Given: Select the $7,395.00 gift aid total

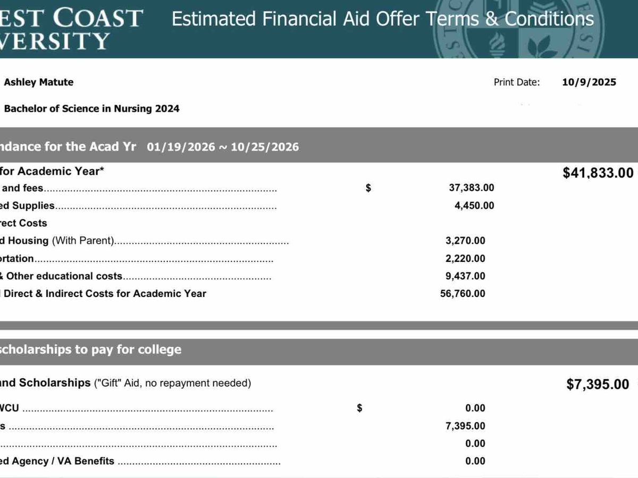Looking at the screenshot, I should click(x=598, y=385).
